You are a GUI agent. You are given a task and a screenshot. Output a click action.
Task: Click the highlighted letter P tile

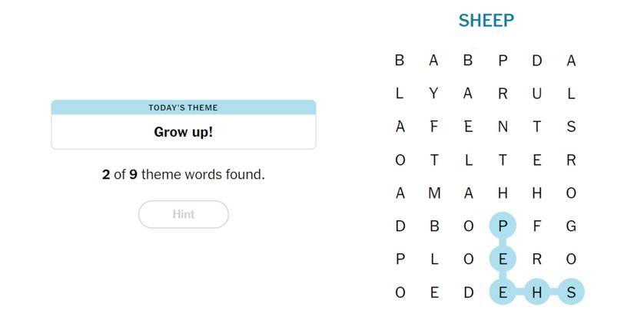(x=503, y=226)
